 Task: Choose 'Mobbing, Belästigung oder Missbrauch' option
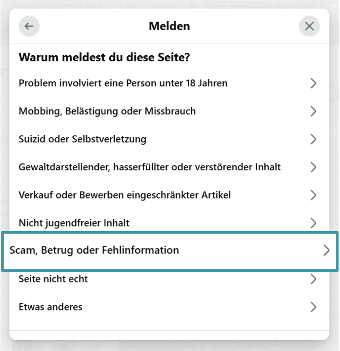coord(107,111)
